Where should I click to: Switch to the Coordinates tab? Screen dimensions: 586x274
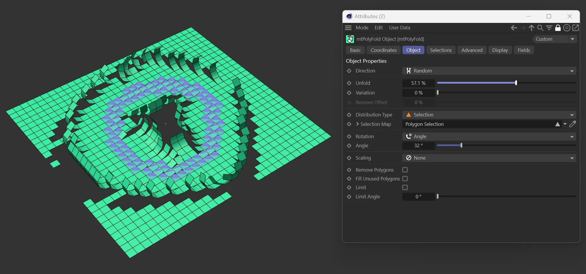coord(383,50)
